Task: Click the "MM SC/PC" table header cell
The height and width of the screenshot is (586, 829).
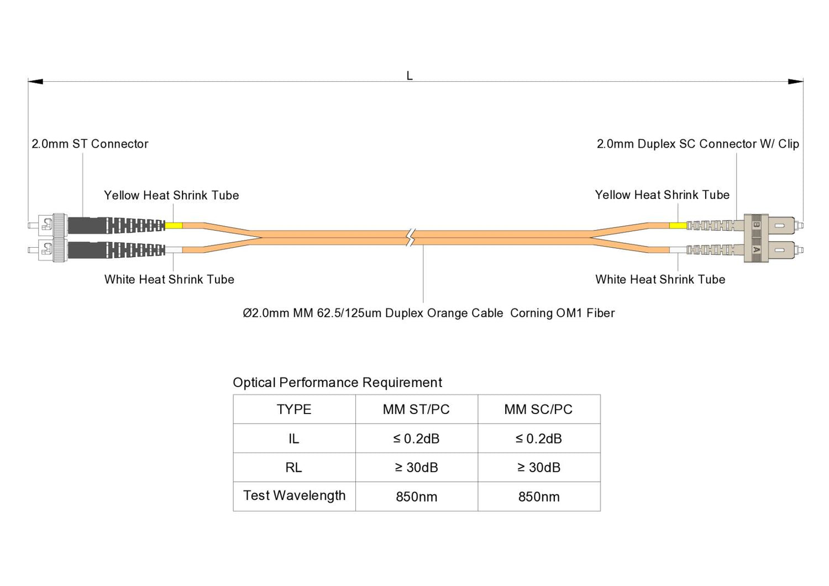Action: [538, 410]
